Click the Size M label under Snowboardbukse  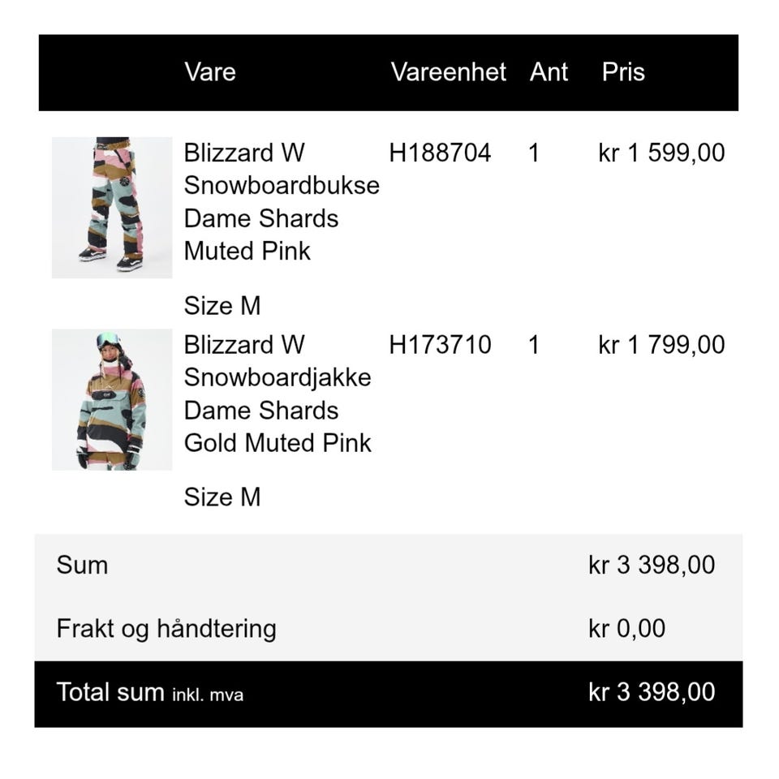222,306
